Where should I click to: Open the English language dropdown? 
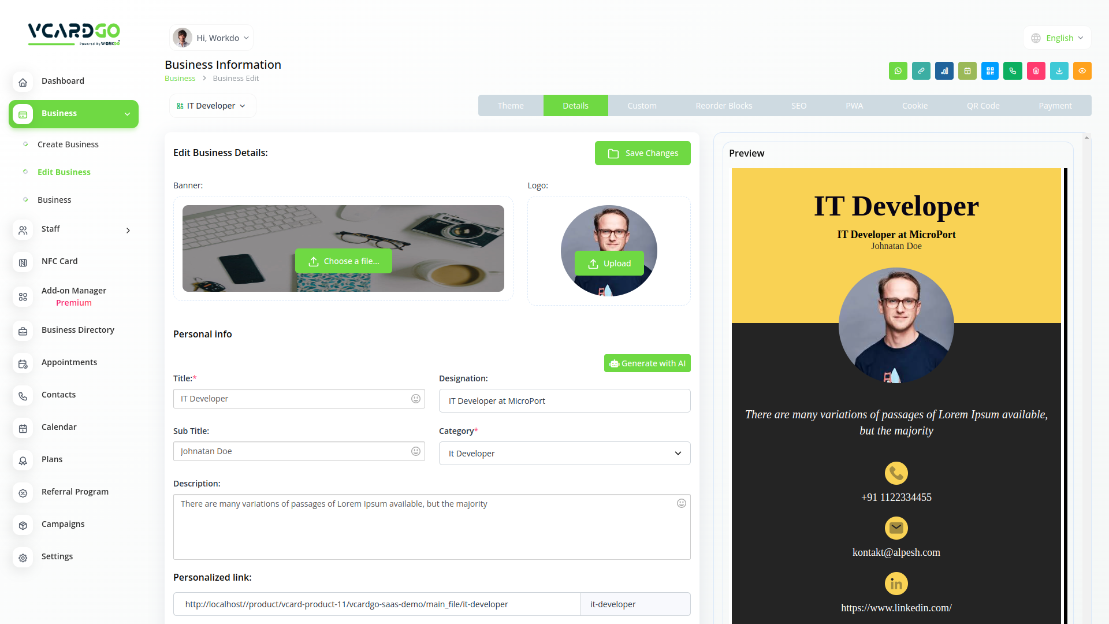pyautogui.click(x=1057, y=38)
